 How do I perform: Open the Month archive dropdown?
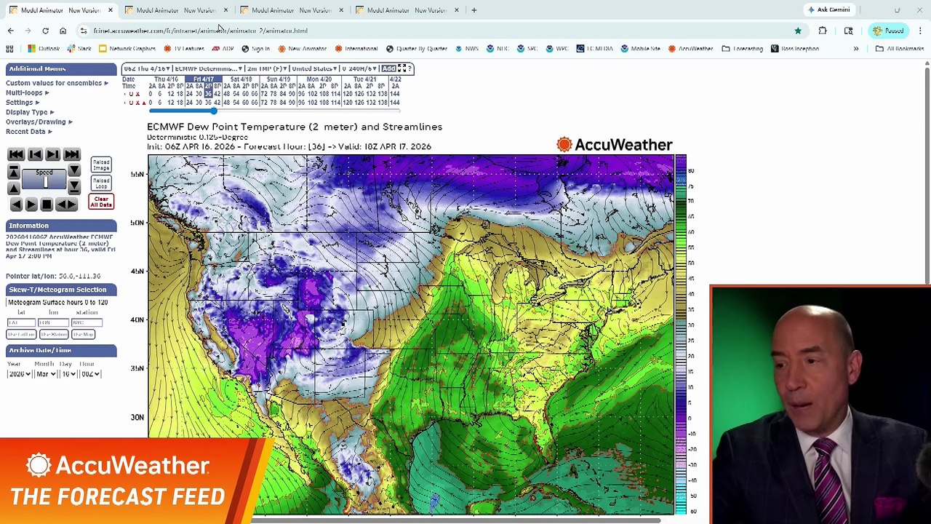point(46,374)
